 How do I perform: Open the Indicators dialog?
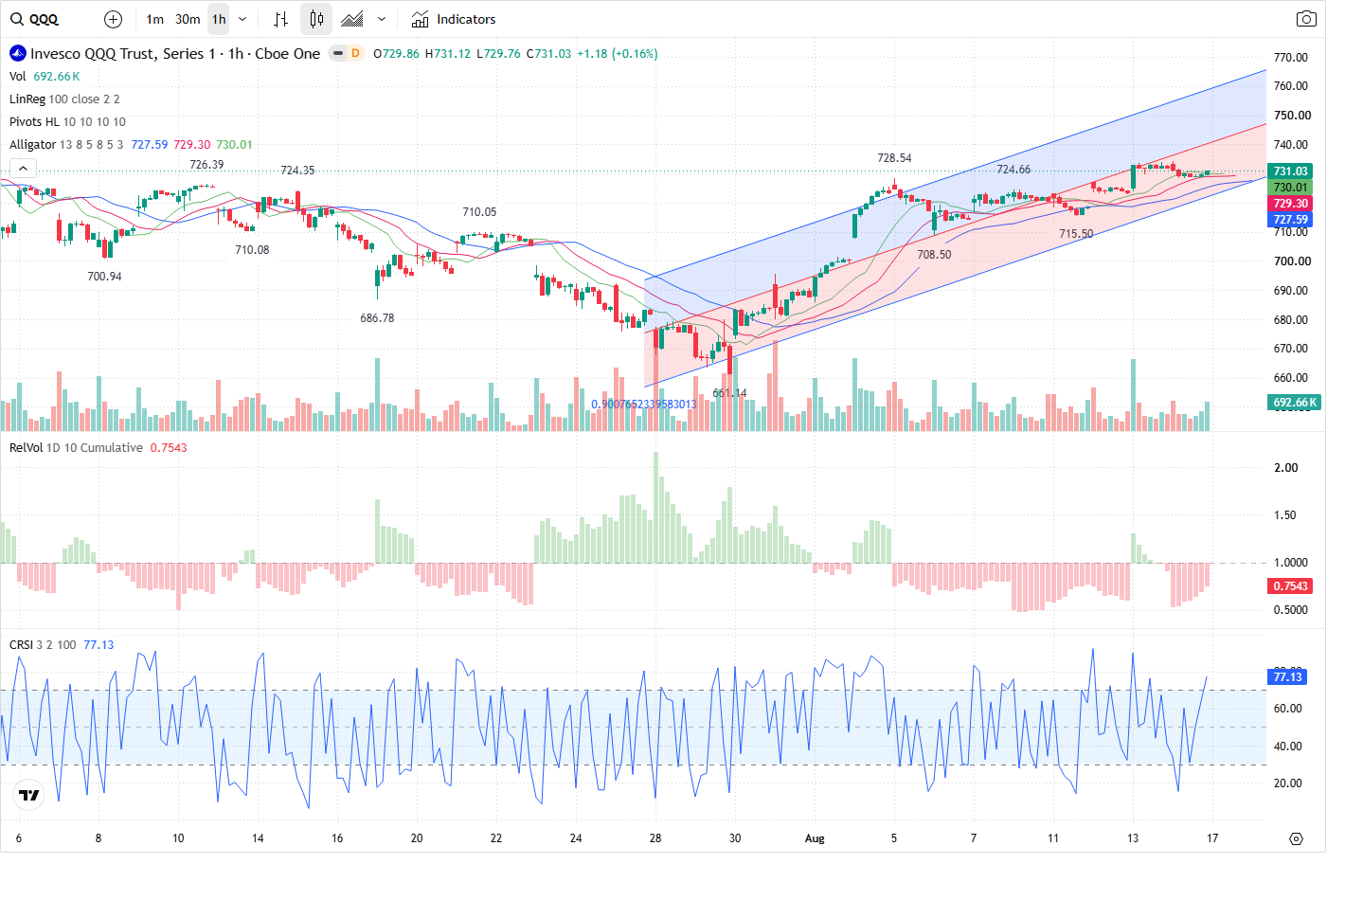point(454,19)
